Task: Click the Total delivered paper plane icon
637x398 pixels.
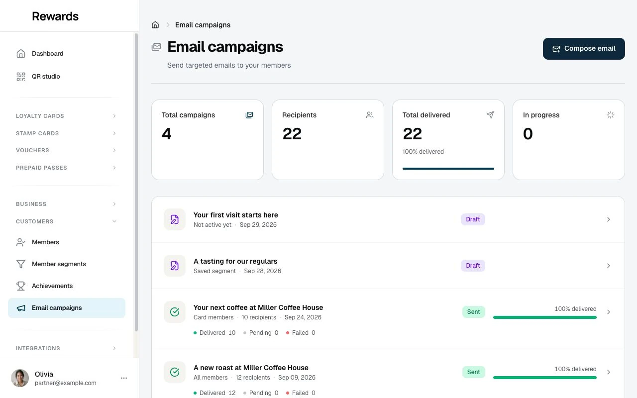Action: 490,115
